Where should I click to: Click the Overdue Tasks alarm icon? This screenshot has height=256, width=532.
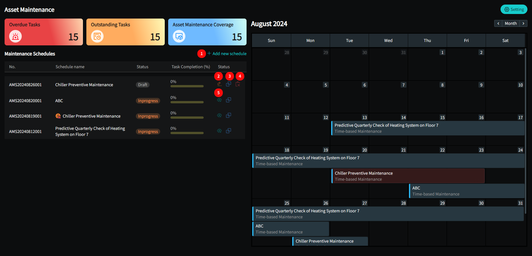tap(15, 37)
